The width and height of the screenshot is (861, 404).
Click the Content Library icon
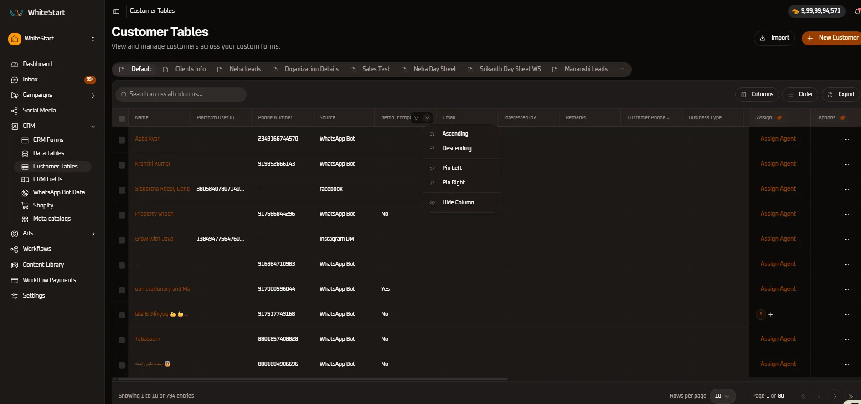(15, 265)
